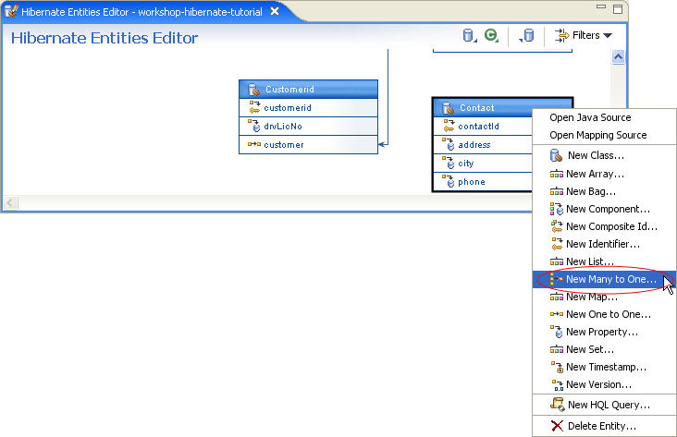Image resolution: width=677 pixels, height=437 pixels.
Task: Choose New Array… menu entry
Action: pos(604,174)
